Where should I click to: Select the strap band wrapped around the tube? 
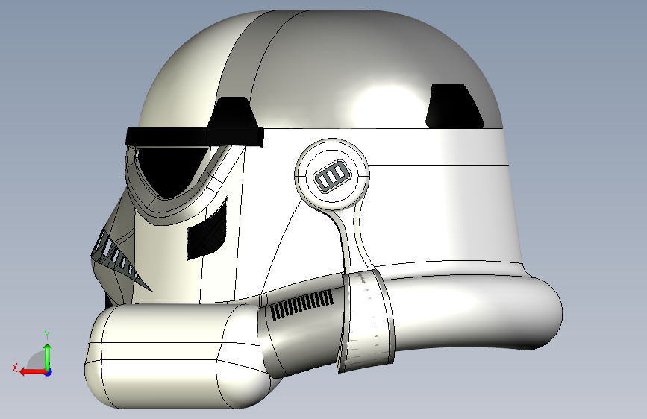pos(367,320)
